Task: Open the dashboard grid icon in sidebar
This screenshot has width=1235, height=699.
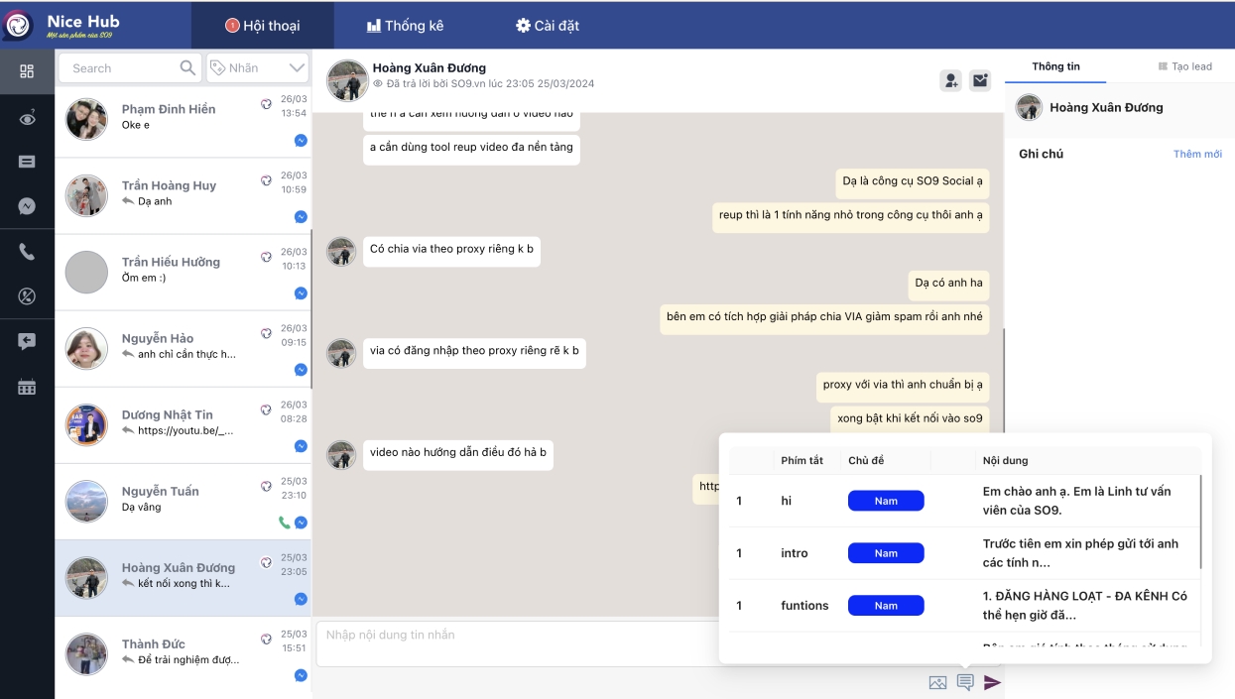Action: (x=27, y=70)
